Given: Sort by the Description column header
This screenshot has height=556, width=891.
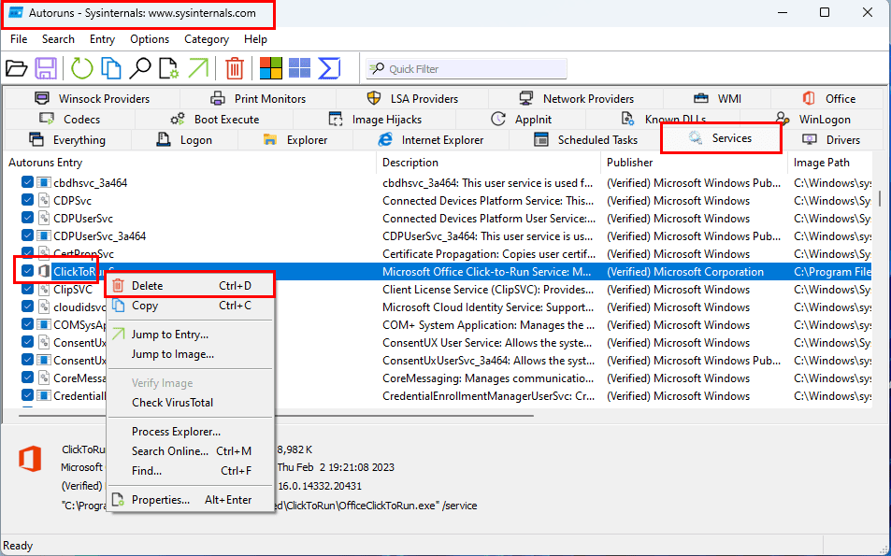Looking at the screenshot, I should (489, 163).
